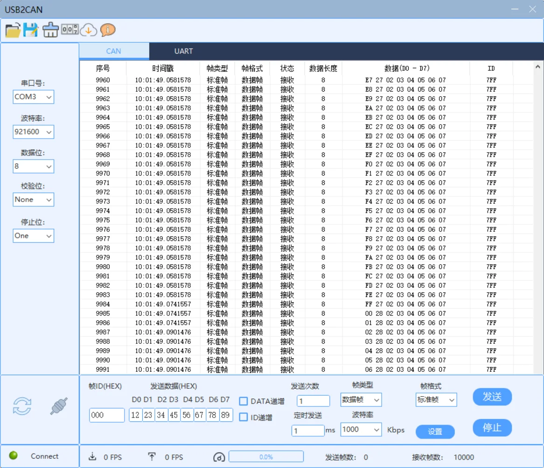Open the COM3 serial port dropdown
Screen dimensions: 544x468
pyautogui.click(x=34, y=97)
